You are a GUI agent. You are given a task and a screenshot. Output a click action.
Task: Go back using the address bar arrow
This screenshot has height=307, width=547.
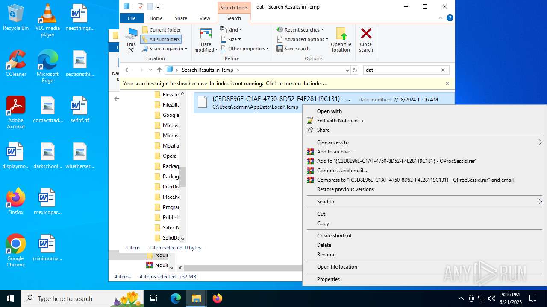[x=128, y=70]
